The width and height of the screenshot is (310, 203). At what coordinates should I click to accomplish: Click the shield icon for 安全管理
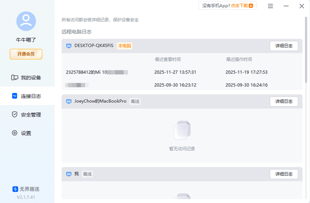[15, 115]
